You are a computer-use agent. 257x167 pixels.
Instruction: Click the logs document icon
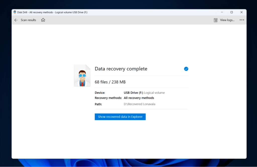pos(215,20)
